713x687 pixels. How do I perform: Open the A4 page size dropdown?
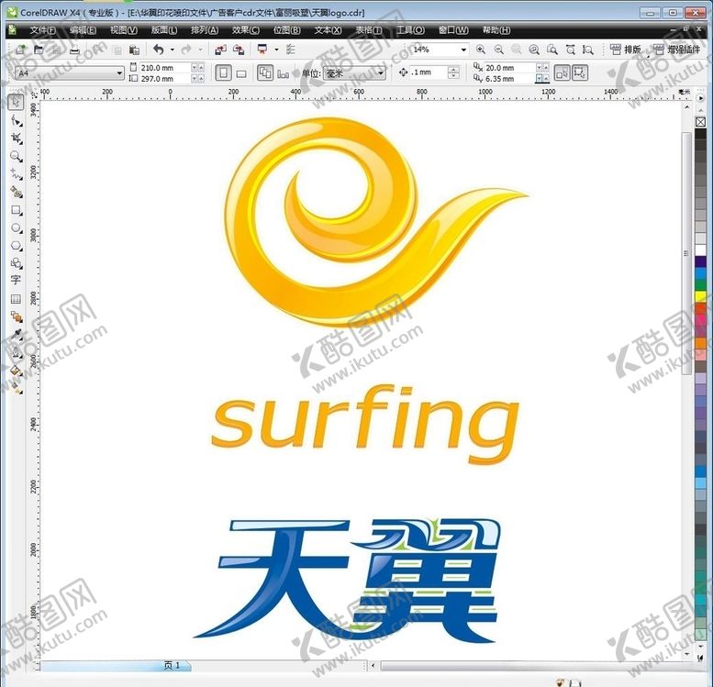(x=119, y=73)
